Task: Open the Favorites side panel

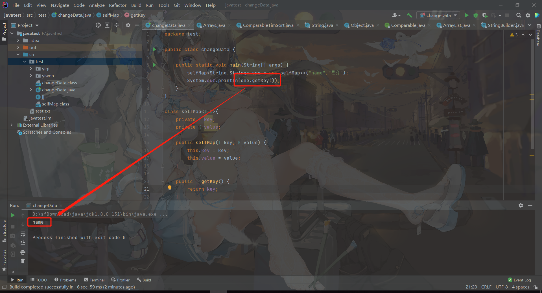Action: click(4, 260)
